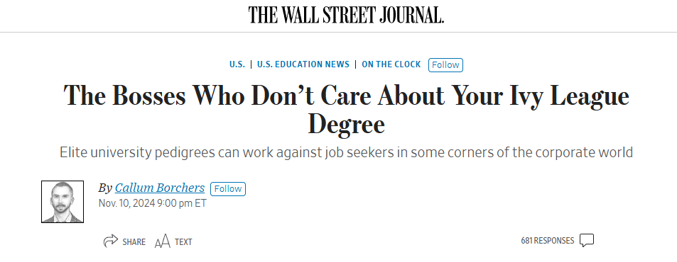Click The Wall Street Journal logo
The height and width of the screenshot is (262, 677).
coord(346,15)
